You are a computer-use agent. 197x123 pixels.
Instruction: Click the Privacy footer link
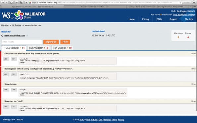pos(121,120)
